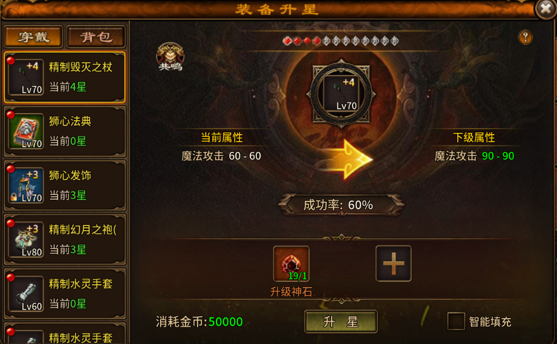Select 精制毁灭之杖 in equipment list
This screenshot has height=344, width=557.
(x=65, y=77)
